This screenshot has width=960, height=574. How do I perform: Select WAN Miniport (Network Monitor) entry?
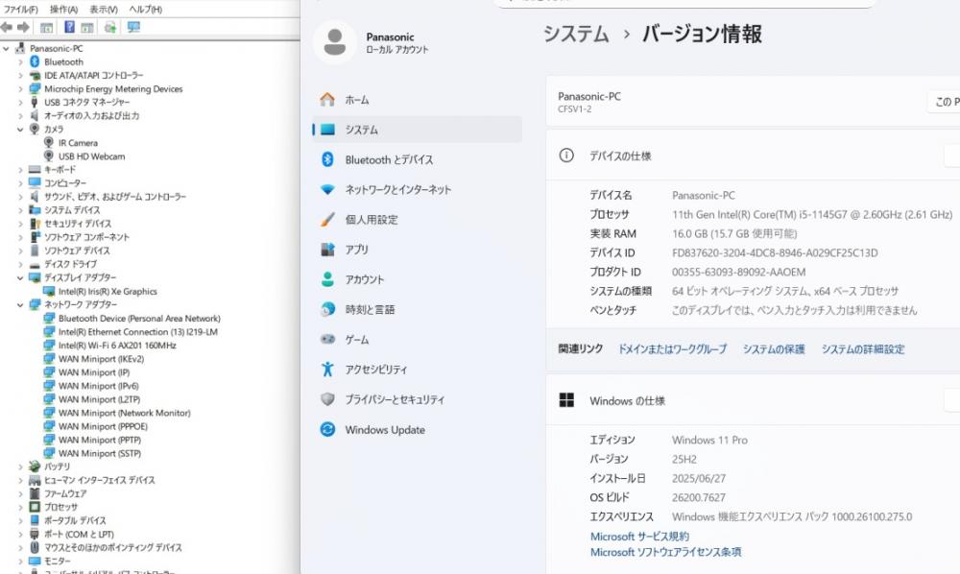124,413
